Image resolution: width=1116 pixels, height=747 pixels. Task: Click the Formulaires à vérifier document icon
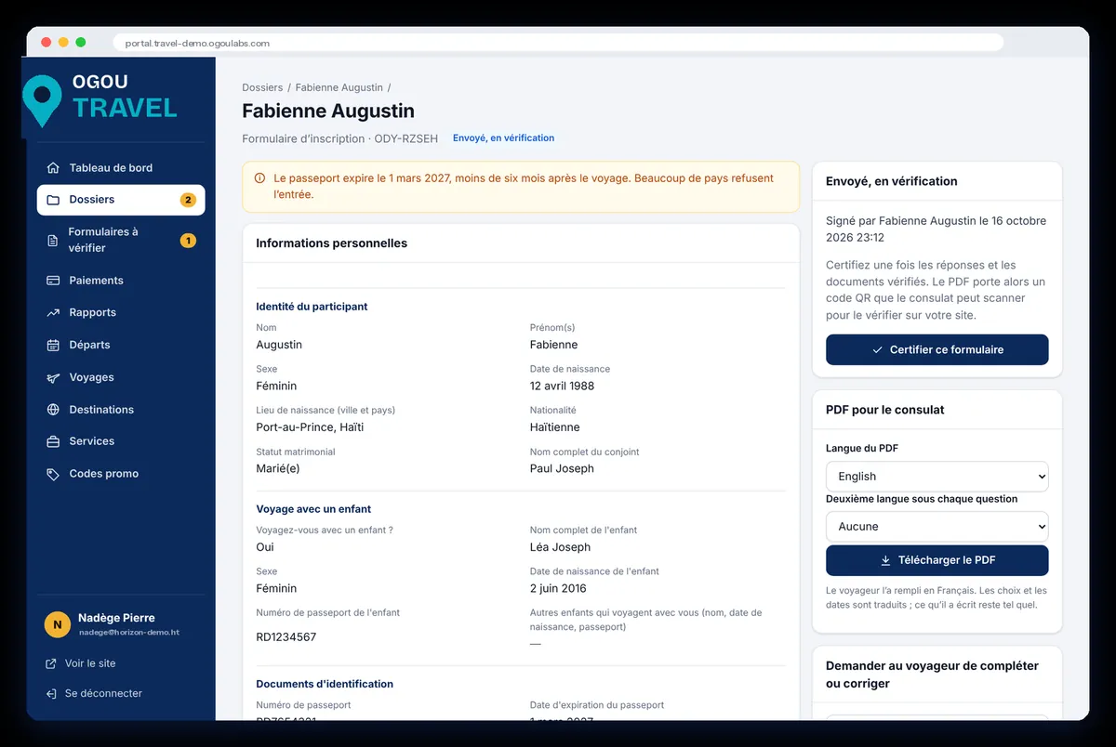click(x=53, y=241)
